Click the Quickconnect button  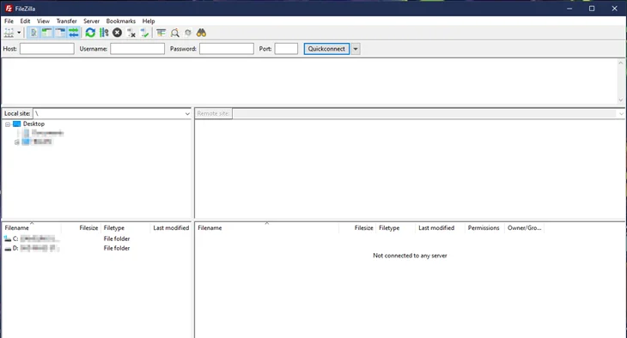pyautogui.click(x=326, y=49)
